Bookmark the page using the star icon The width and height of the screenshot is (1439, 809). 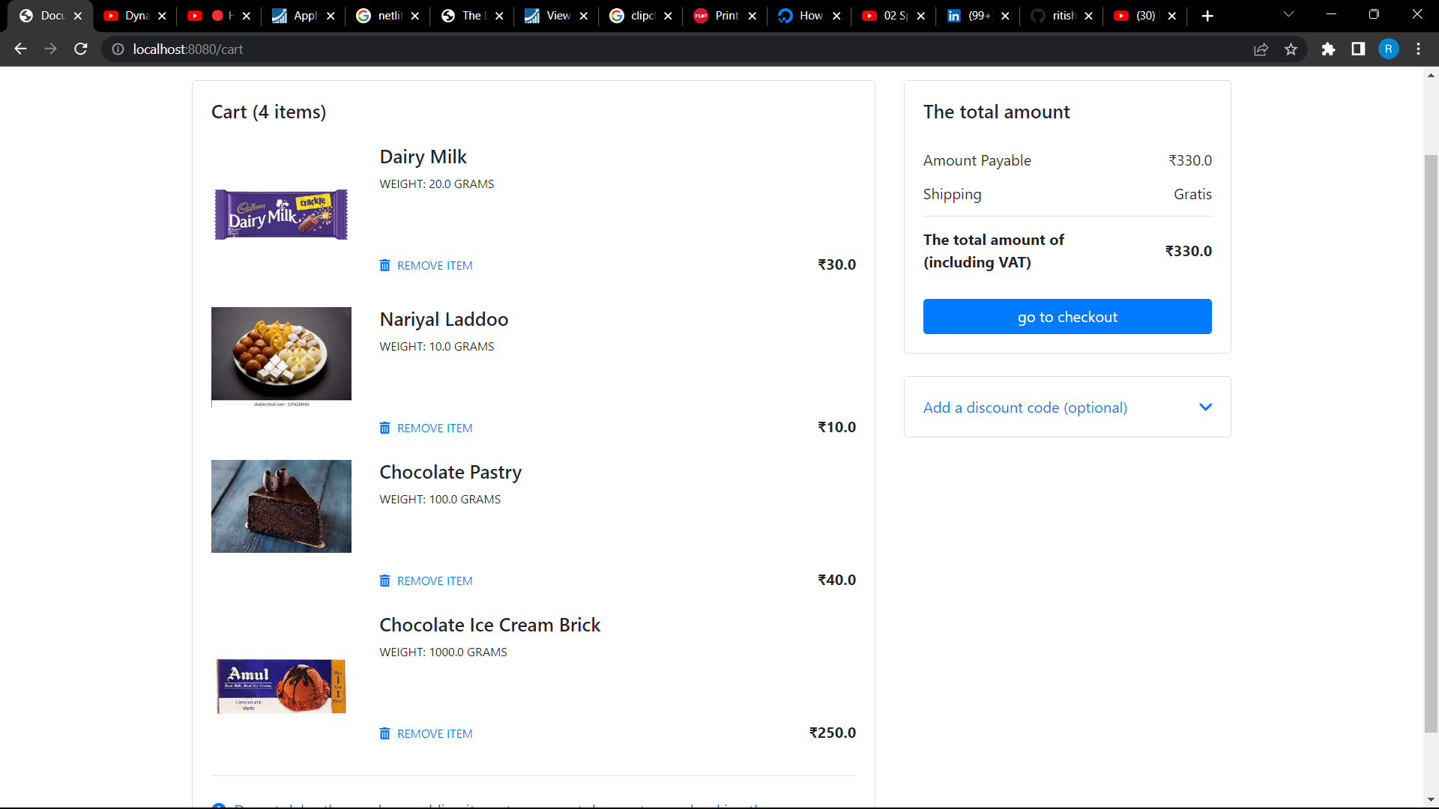point(1291,49)
